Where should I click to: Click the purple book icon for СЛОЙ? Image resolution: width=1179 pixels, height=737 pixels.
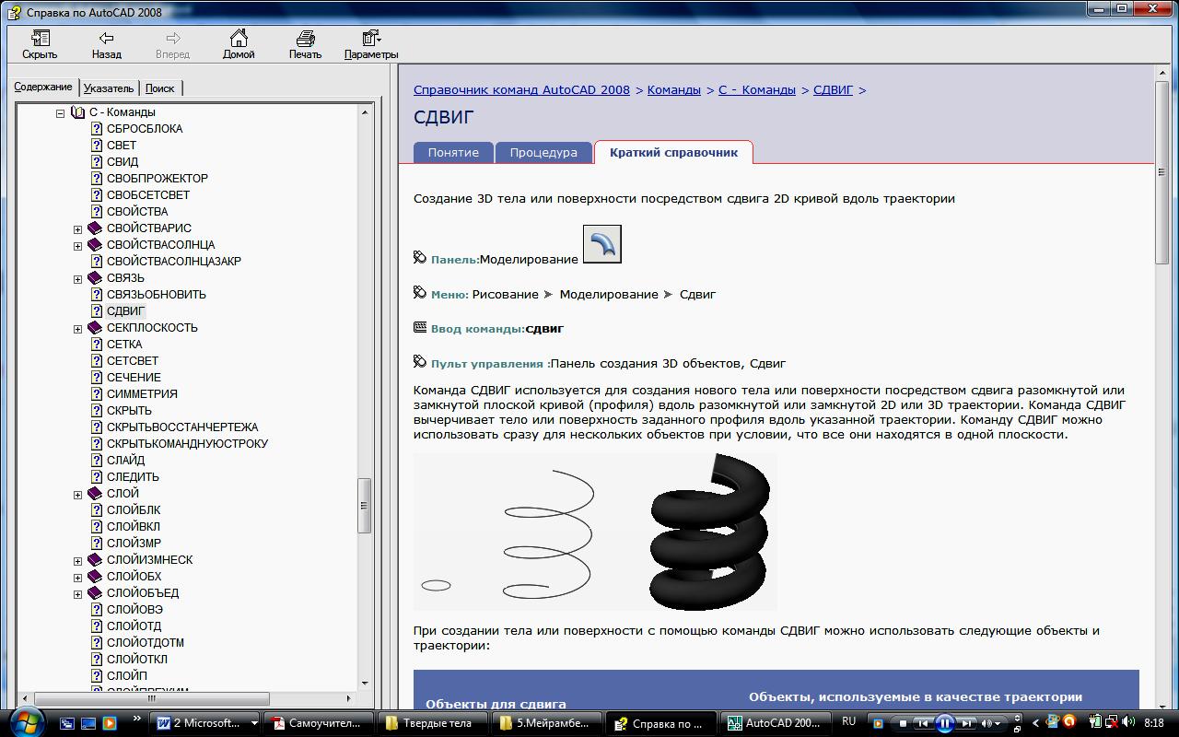(x=95, y=494)
